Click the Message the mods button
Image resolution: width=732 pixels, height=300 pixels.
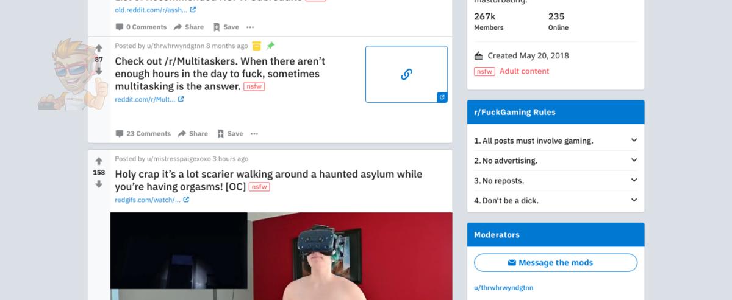(556, 263)
